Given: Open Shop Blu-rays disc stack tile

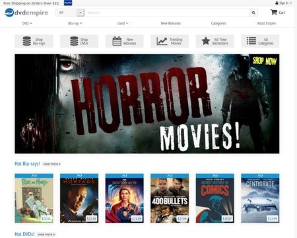Looking at the screenshot, I should (x=34, y=41).
